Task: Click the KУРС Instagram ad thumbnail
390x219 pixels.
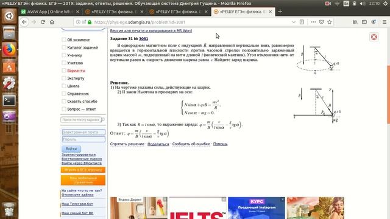Action: pyautogui.click(x=257, y=208)
